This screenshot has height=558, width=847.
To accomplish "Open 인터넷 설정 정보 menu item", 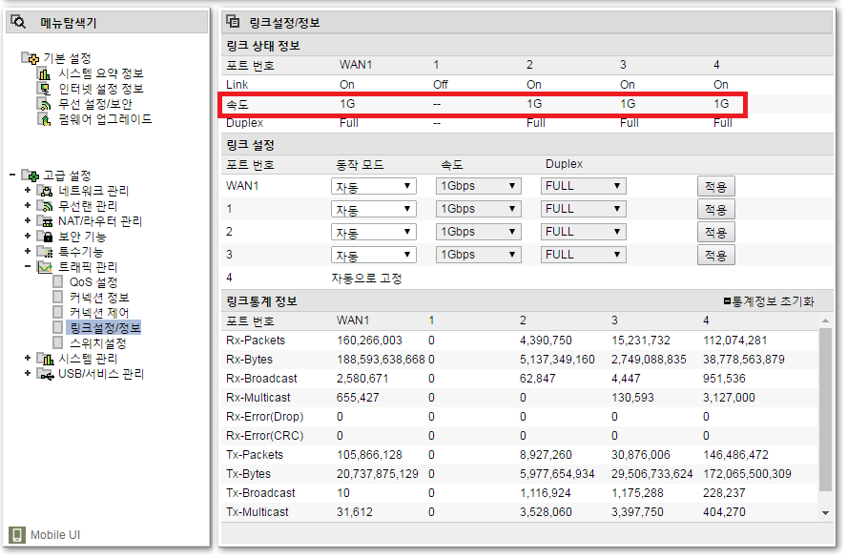I will [100, 89].
